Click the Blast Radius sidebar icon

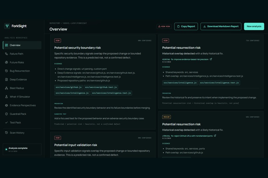7,88
